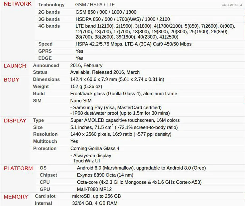This screenshot has height=206, width=245.
Task: Collapse the Network section with COLLAPSE
Action: point(232,5)
